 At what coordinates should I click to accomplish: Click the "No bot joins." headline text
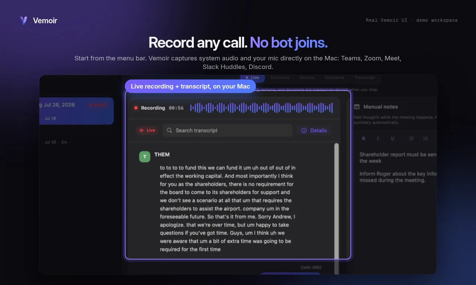289,43
